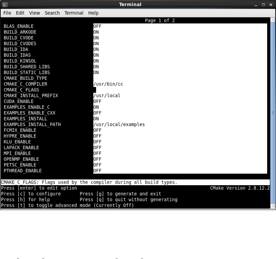Select the MPI_ENABLE option name

[17, 154]
